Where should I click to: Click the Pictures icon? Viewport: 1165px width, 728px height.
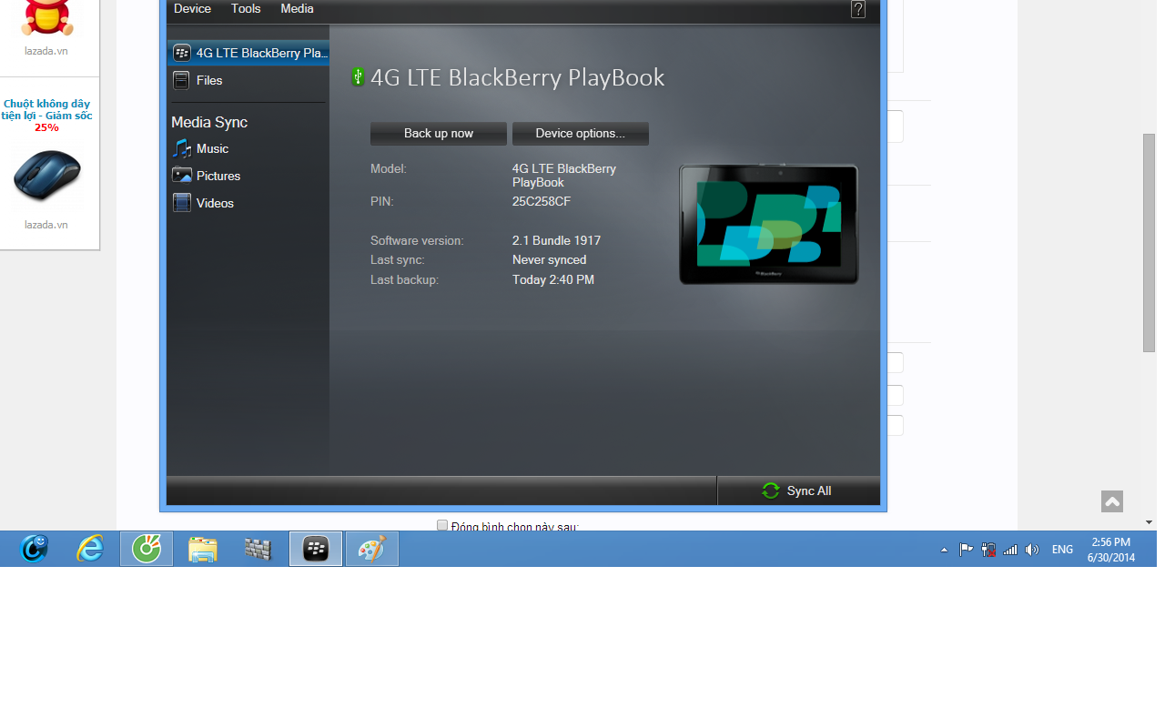point(182,176)
